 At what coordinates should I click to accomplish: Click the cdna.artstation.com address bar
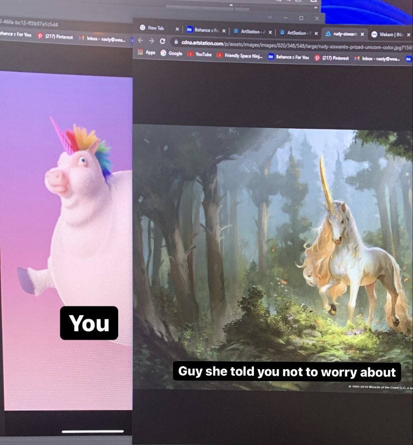click(292, 45)
